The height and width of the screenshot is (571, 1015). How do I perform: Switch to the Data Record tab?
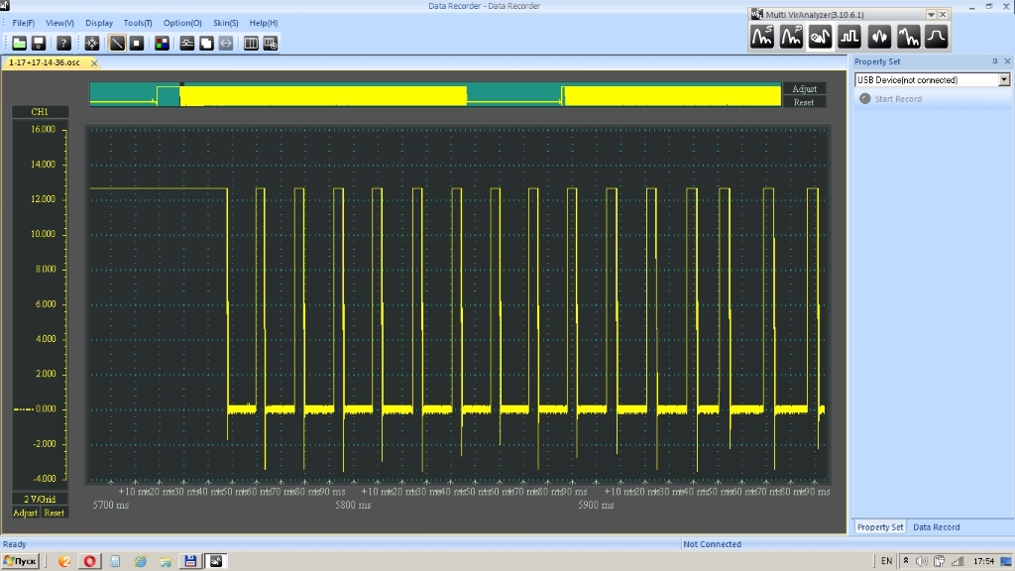tap(936, 527)
